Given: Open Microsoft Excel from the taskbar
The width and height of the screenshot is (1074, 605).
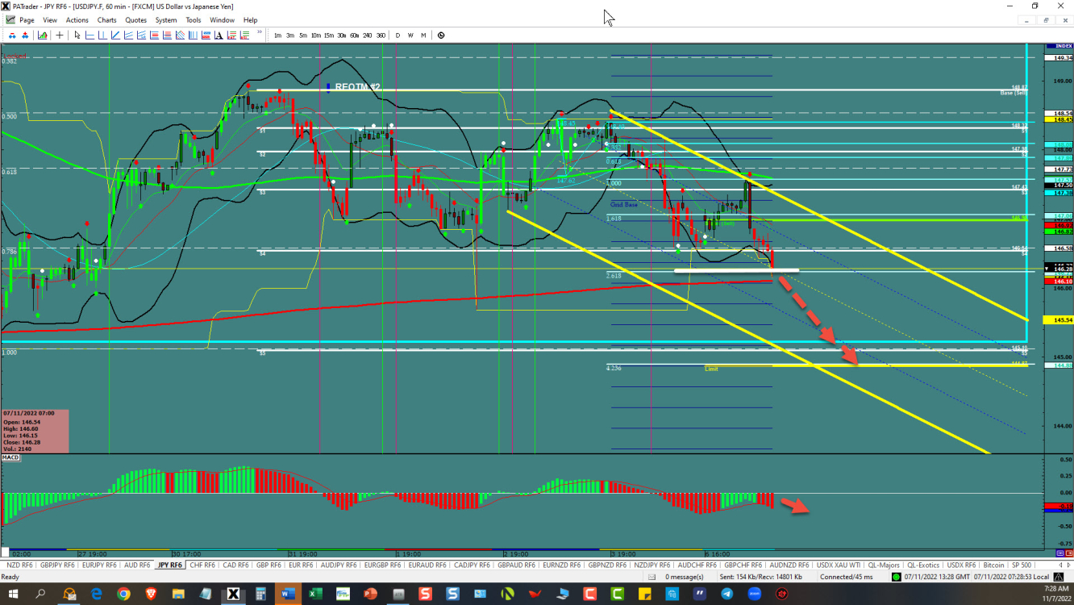Looking at the screenshot, I should point(315,595).
